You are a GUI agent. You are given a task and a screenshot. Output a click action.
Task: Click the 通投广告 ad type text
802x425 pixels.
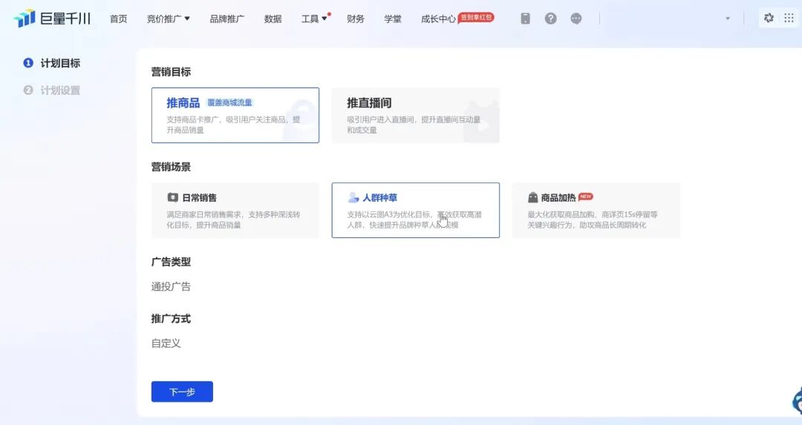(171, 286)
